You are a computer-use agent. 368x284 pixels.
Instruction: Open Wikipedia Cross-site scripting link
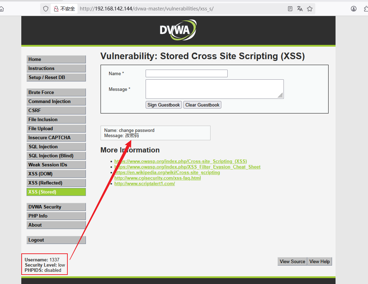[167, 172]
